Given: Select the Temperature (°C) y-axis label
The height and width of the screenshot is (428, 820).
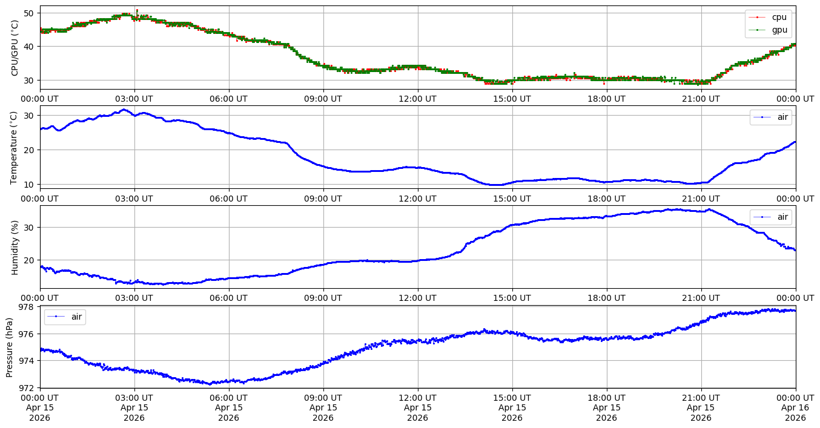Looking at the screenshot, I should click(x=15, y=147).
